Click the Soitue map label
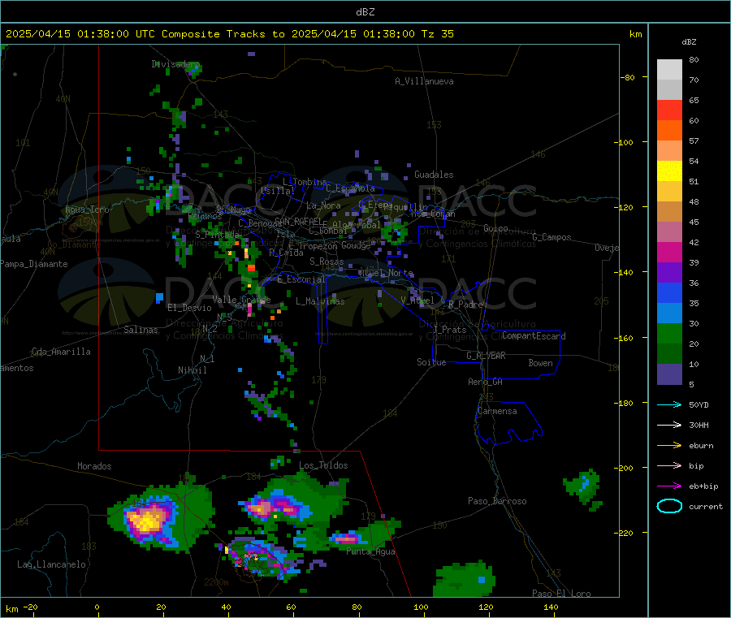This screenshot has width=731, height=618. (431, 362)
